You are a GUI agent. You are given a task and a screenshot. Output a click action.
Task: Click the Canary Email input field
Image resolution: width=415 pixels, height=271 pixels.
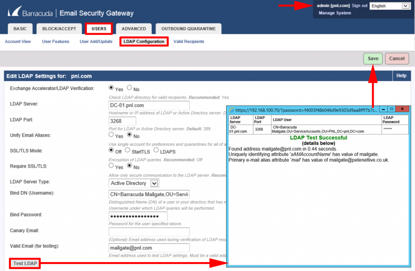(x=149, y=232)
